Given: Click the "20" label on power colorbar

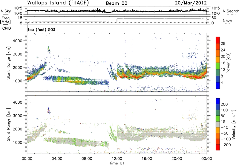Looking at the screenshot, I should (223, 57).
